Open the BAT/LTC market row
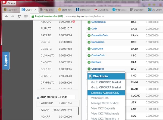Image resolution: width=163 pixels, height=120 pixels. click(56, 35)
